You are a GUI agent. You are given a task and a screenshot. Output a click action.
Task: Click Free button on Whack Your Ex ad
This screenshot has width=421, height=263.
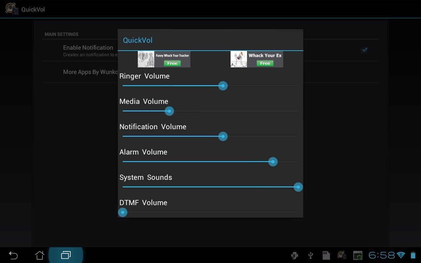(x=265, y=63)
